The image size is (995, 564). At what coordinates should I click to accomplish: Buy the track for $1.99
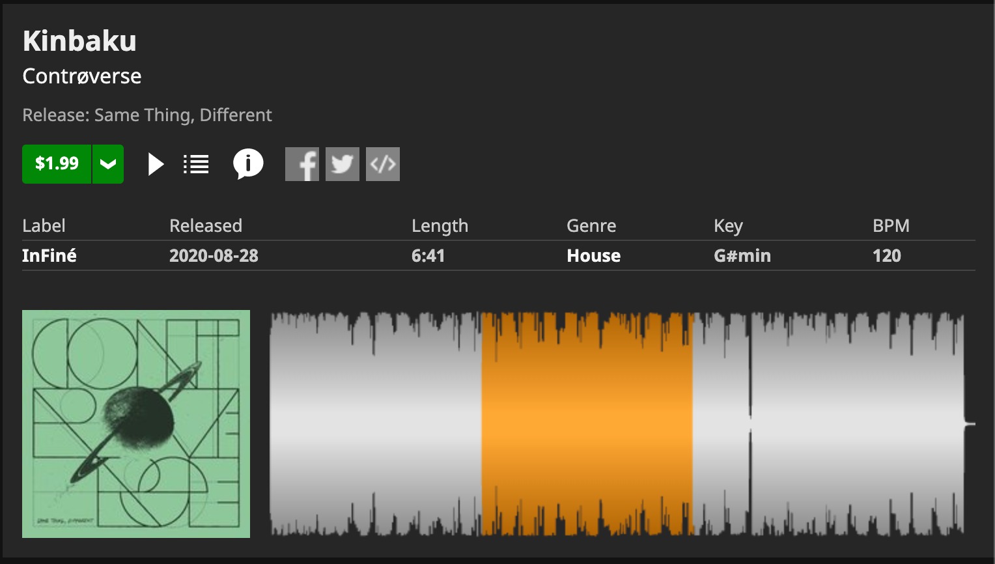[x=57, y=164]
